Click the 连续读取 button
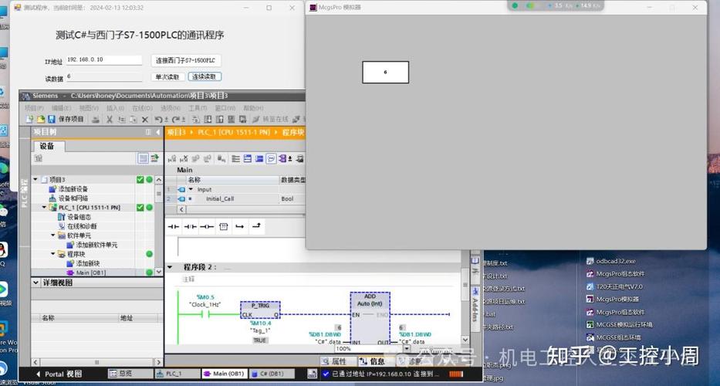This screenshot has width=720, height=386. (205, 76)
